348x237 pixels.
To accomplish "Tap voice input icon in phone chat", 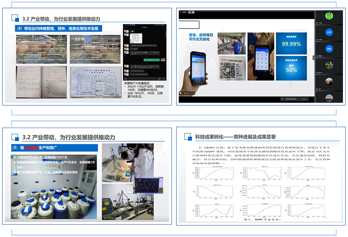I will (126, 79).
